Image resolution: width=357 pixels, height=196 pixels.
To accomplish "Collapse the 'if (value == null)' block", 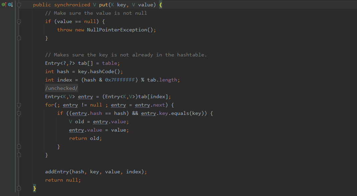I will (x=19, y=22).
